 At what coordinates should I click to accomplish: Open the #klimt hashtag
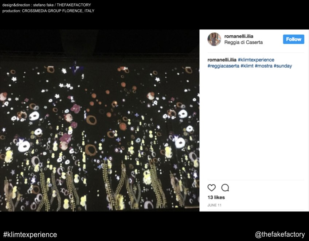pyautogui.click(x=247, y=66)
